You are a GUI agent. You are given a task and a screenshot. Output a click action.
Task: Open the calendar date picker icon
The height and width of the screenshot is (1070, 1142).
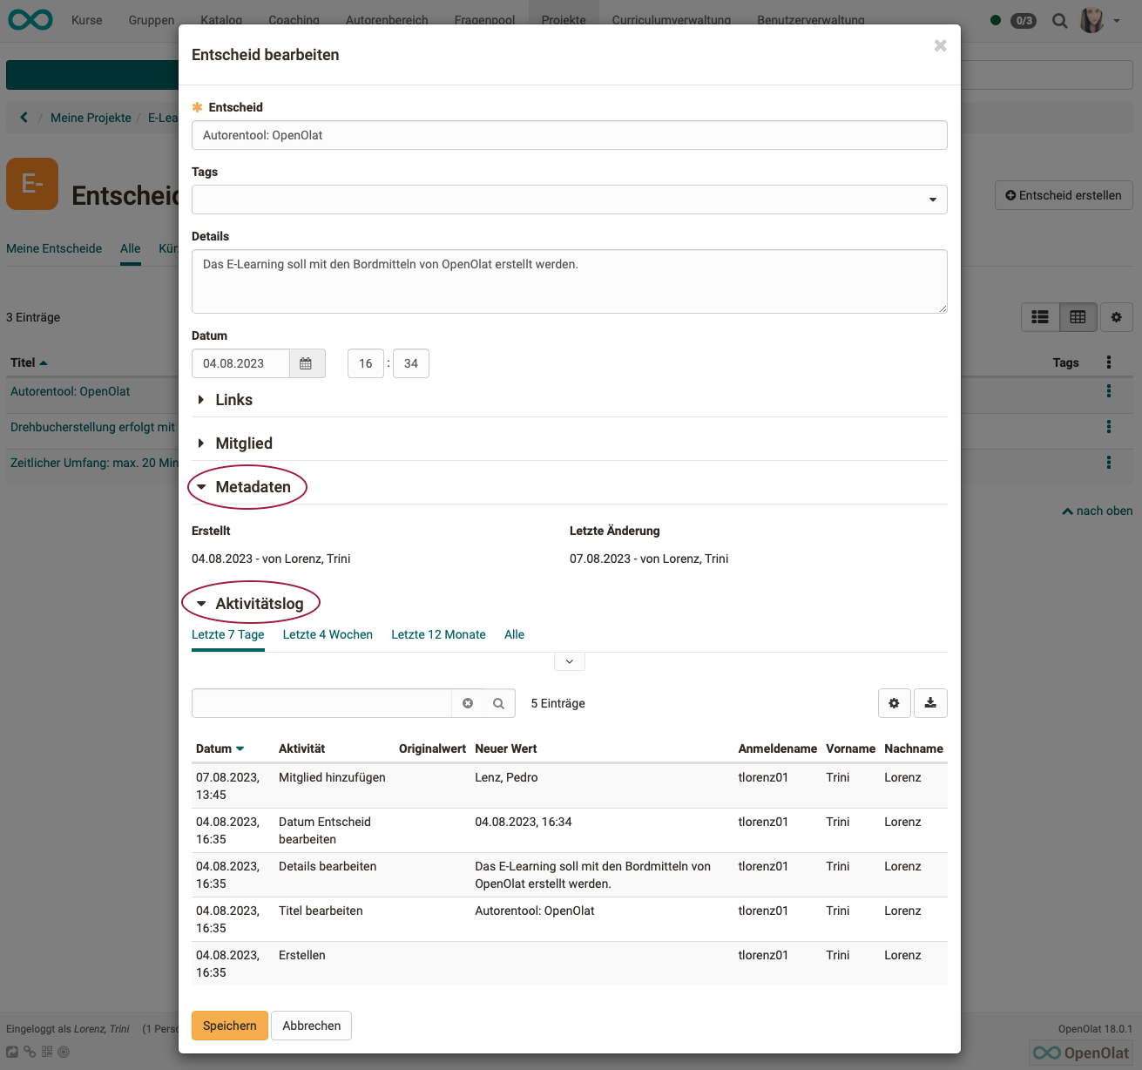pyautogui.click(x=306, y=363)
